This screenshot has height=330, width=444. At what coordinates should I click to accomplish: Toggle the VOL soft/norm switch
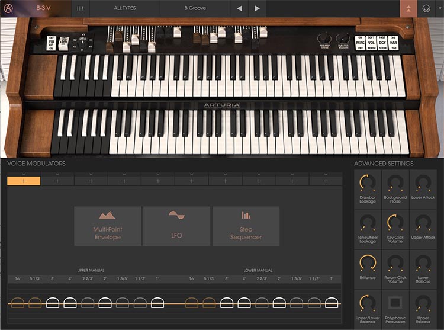pyautogui.click(x=371, y=43)
